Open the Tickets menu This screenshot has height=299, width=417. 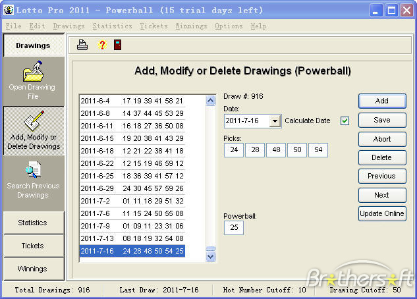pos(153,26)
